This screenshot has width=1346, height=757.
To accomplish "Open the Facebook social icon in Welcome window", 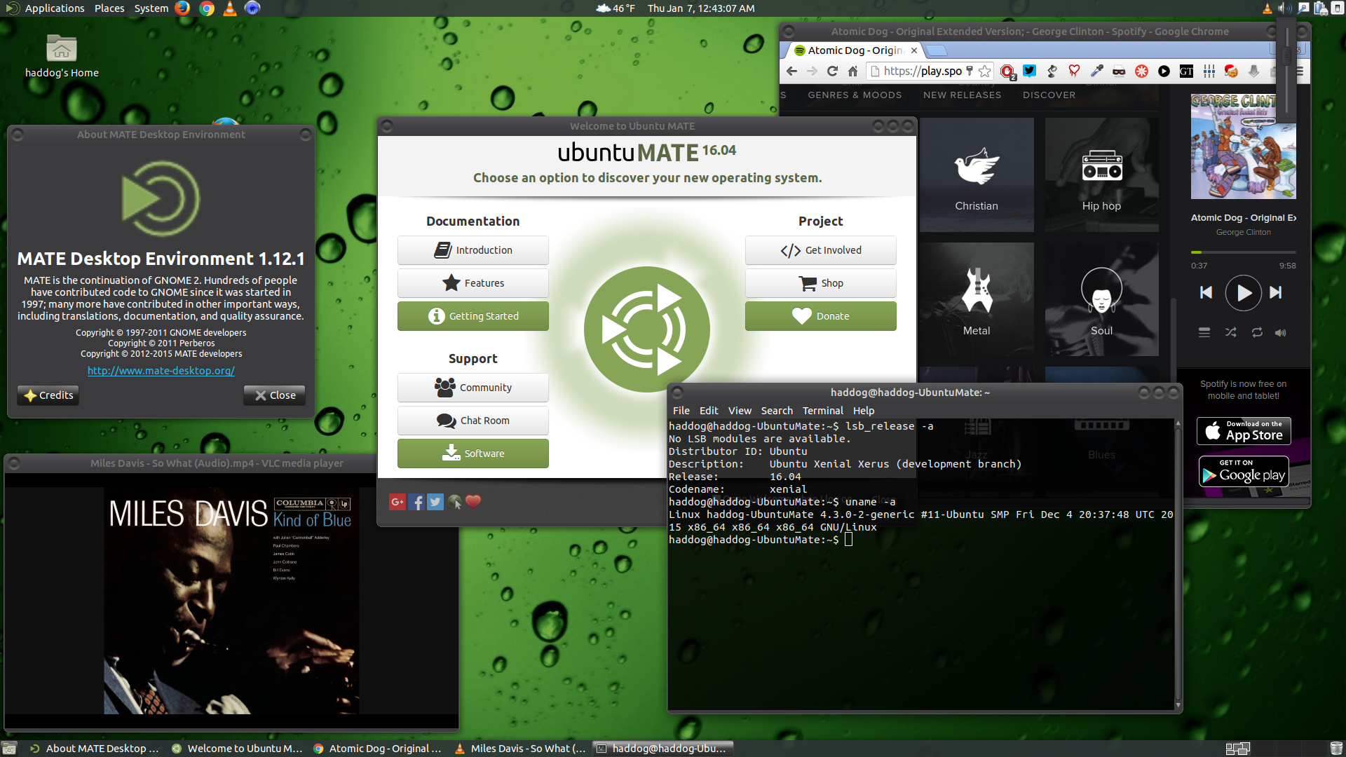I will (x=417, y=502).
